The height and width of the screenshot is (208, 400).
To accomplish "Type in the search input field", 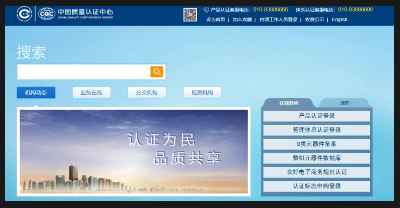I will (84, 72).
